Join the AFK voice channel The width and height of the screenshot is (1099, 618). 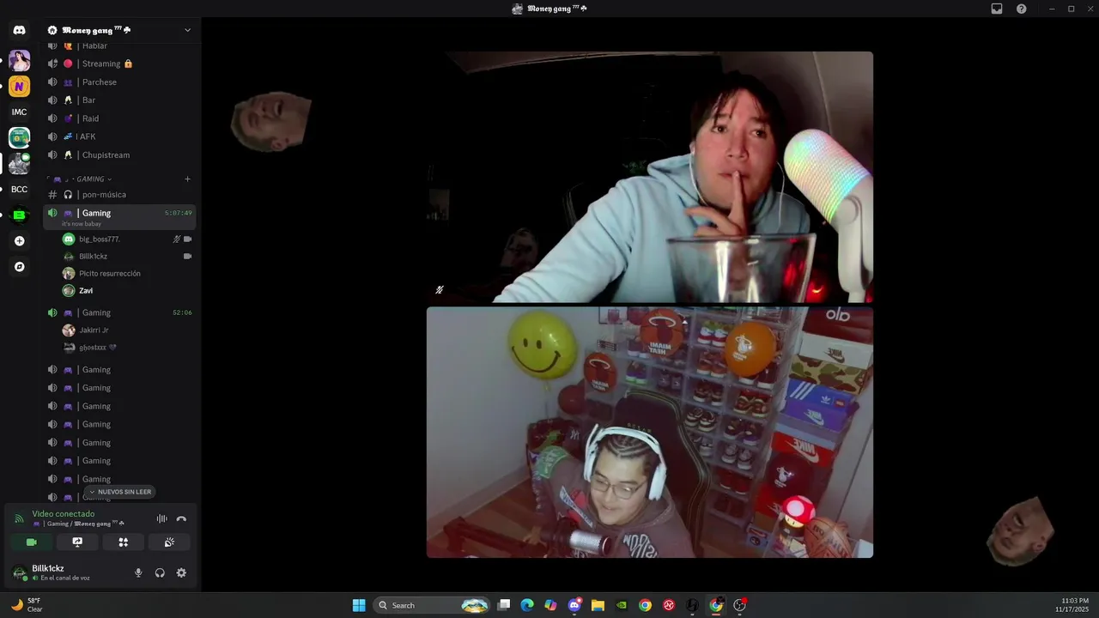(x=120, y=136)
